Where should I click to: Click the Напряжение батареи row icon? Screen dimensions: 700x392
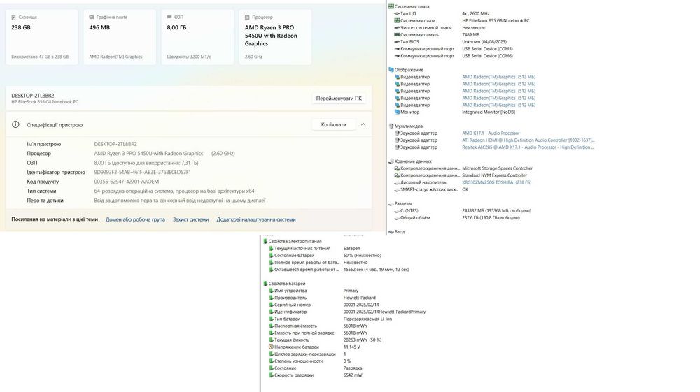pyautogui.click(x=271, y=347)
